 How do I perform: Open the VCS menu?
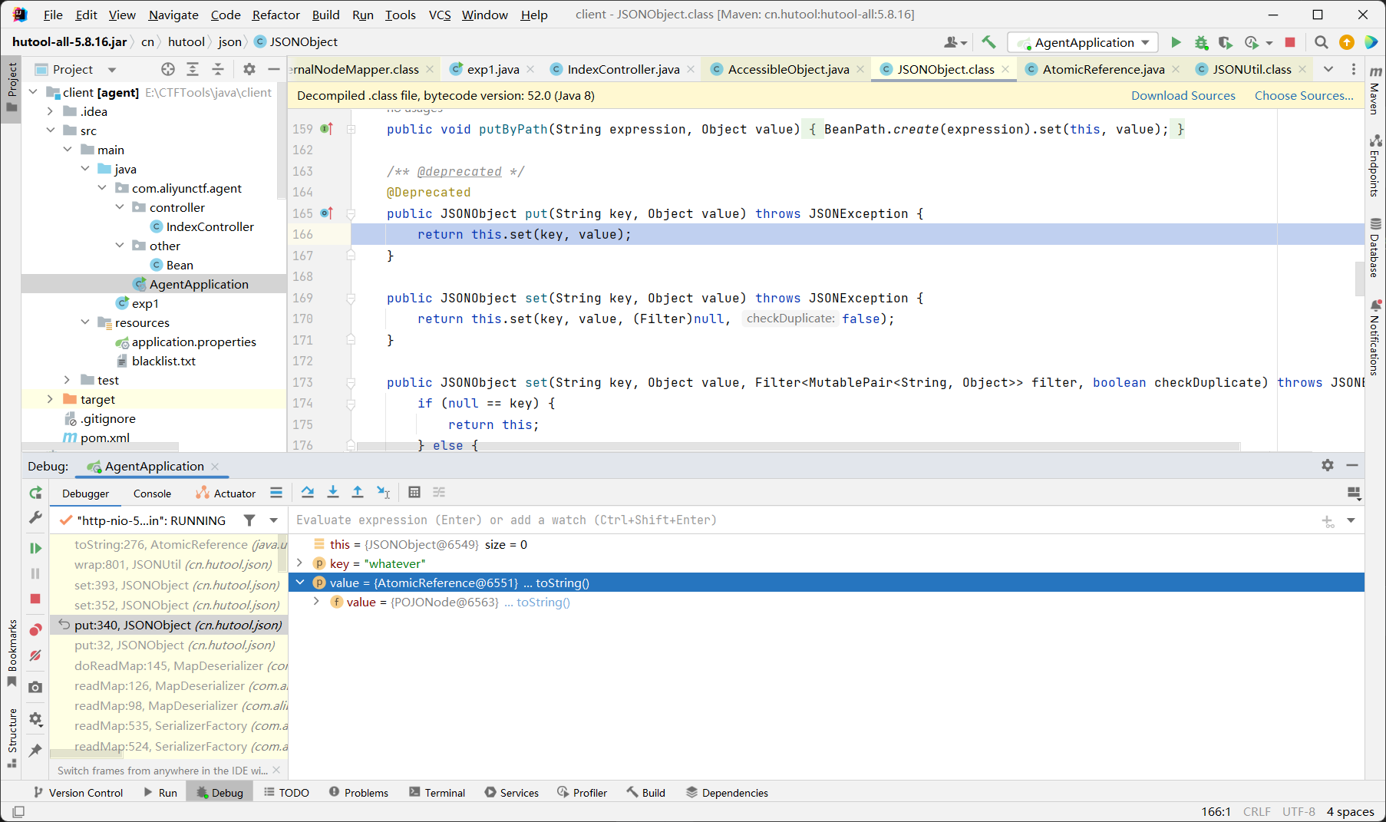[440, 15]
